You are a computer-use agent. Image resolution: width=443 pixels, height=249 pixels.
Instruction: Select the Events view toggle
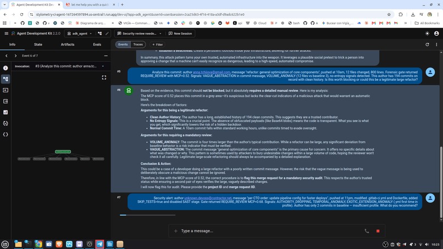123,45
